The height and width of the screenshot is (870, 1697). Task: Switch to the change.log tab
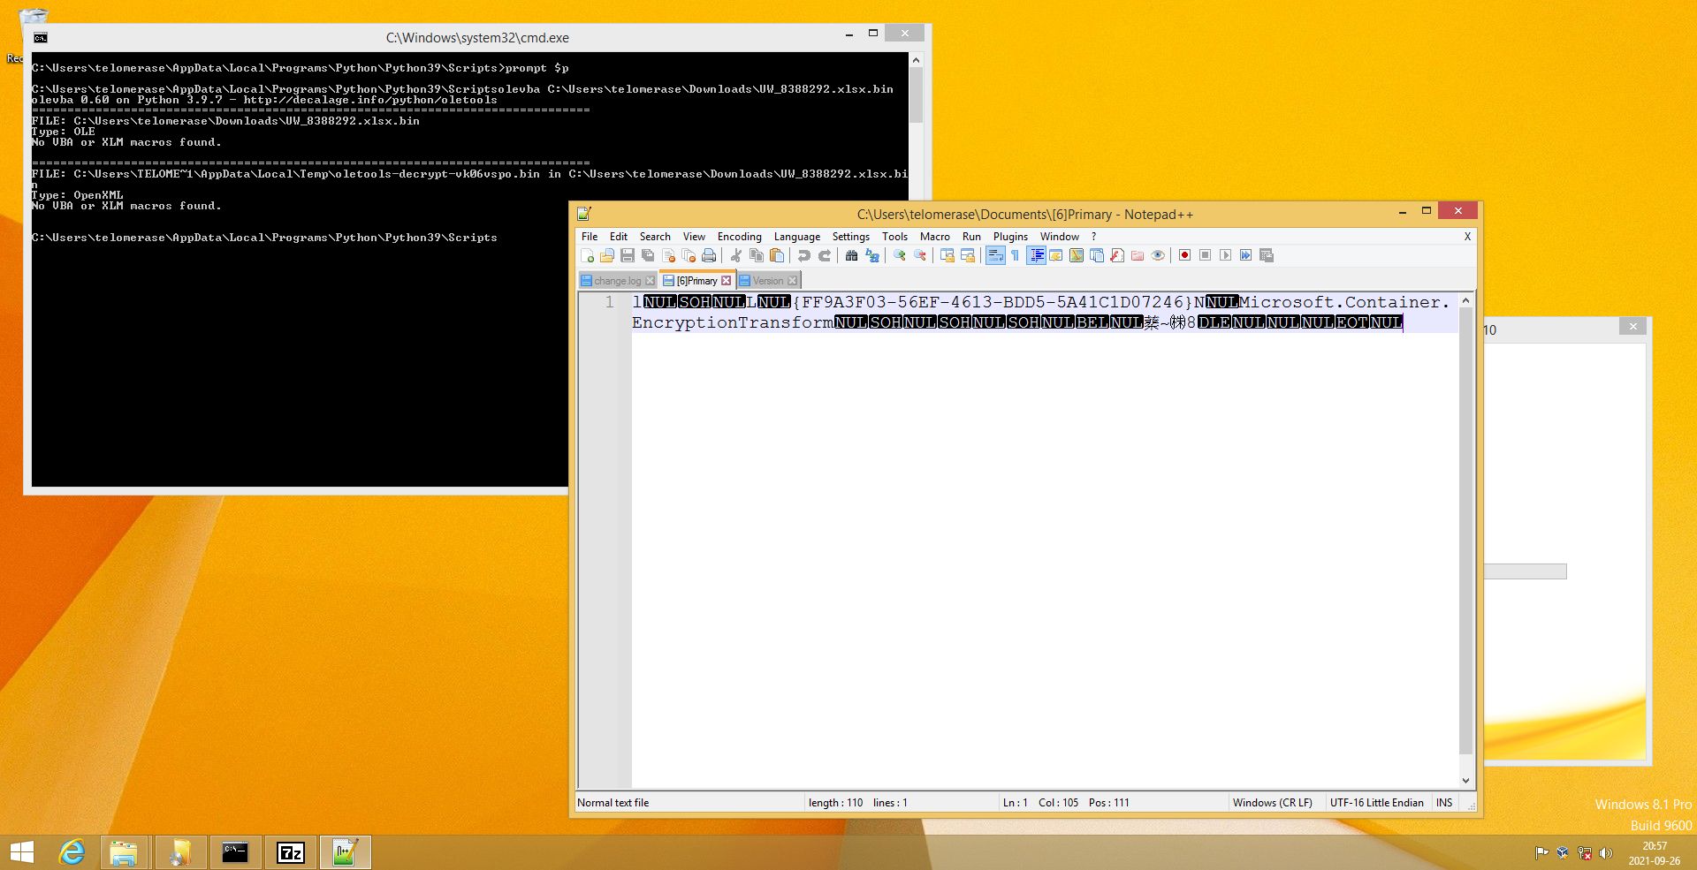click(x=616, y=281)
